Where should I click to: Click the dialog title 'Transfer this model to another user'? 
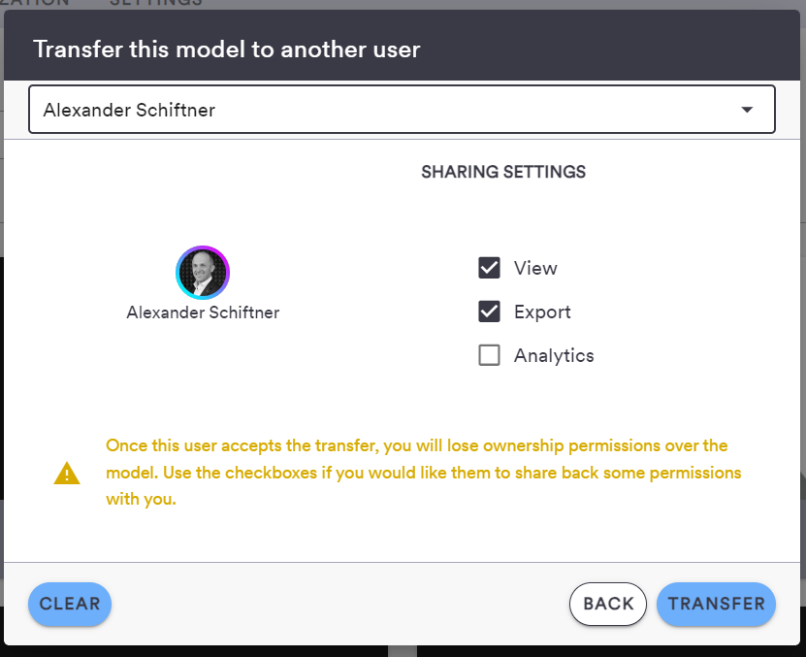pyautogui.click(x=226, y=49)
